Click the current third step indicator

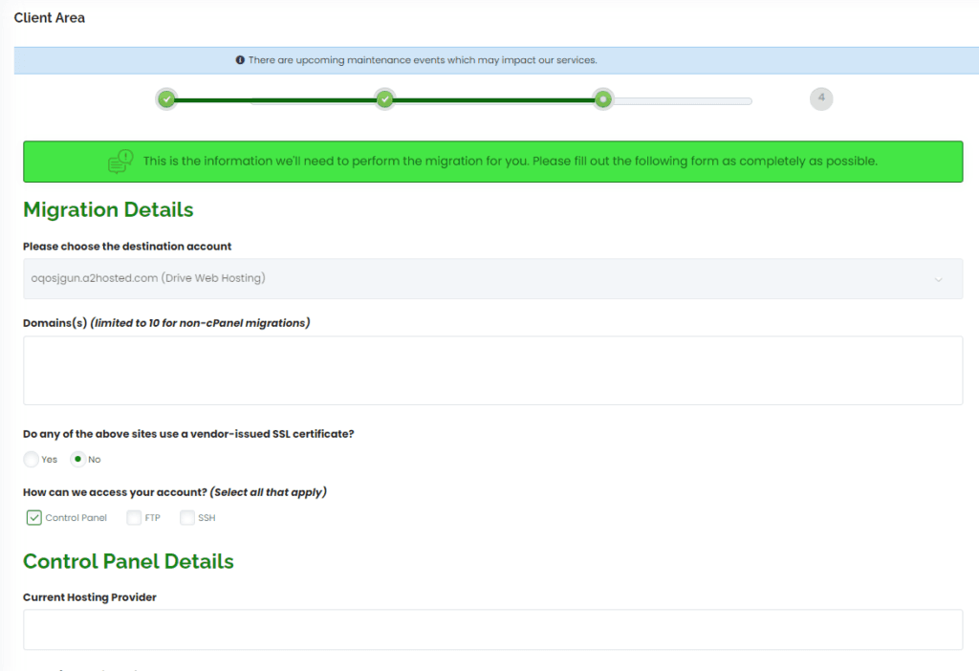[603, 99]
